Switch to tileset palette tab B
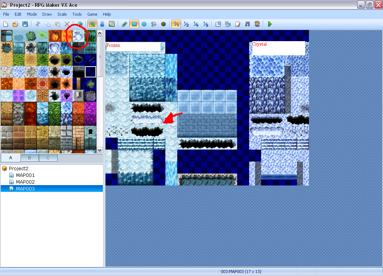 click(29, 158)
